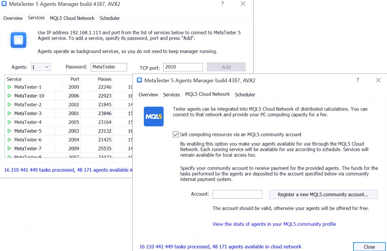This screenshot has height=251, width=387.
Task: Click the Port column header
Action: click(x=75, y=79)
